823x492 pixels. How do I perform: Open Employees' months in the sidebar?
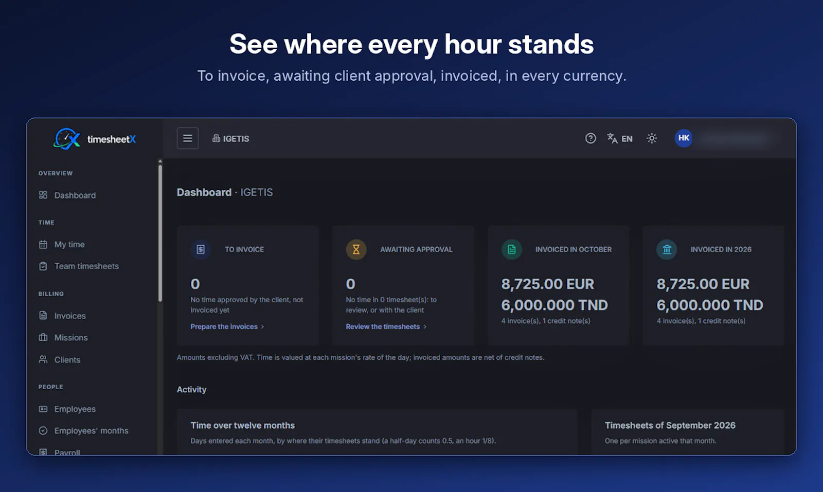(92, 430)
